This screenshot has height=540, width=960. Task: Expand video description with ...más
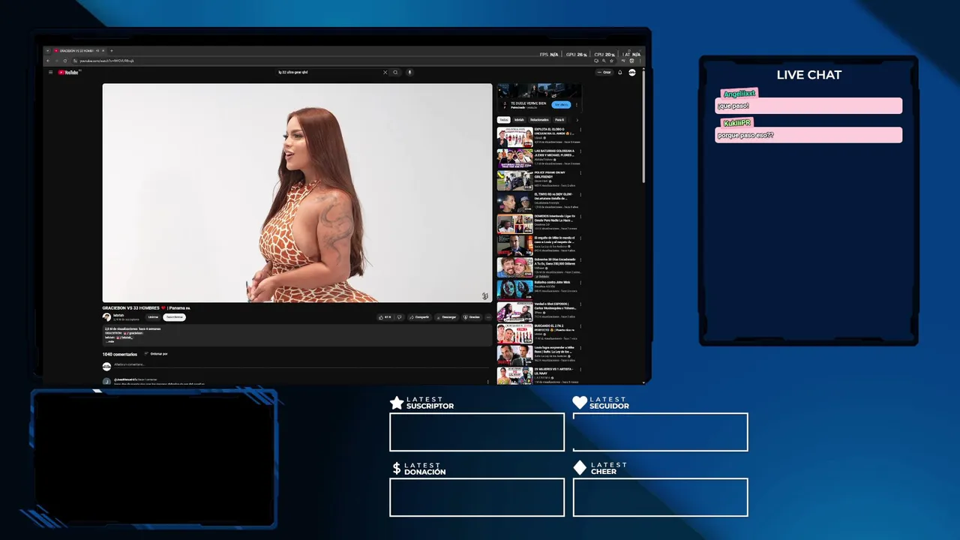[x=109, y=342]
